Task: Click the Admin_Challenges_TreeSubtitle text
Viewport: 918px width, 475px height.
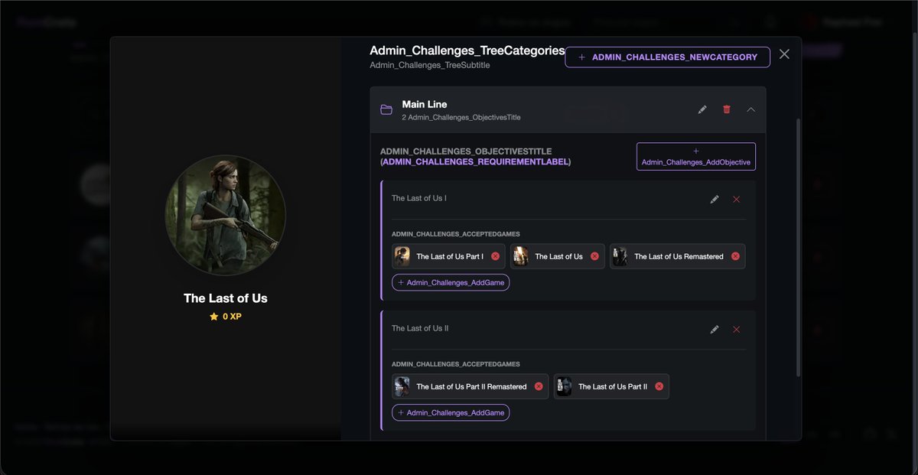Action: 430,65
